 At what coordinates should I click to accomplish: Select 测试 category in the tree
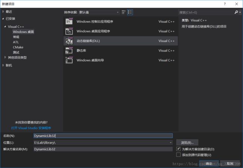[16, 52]
